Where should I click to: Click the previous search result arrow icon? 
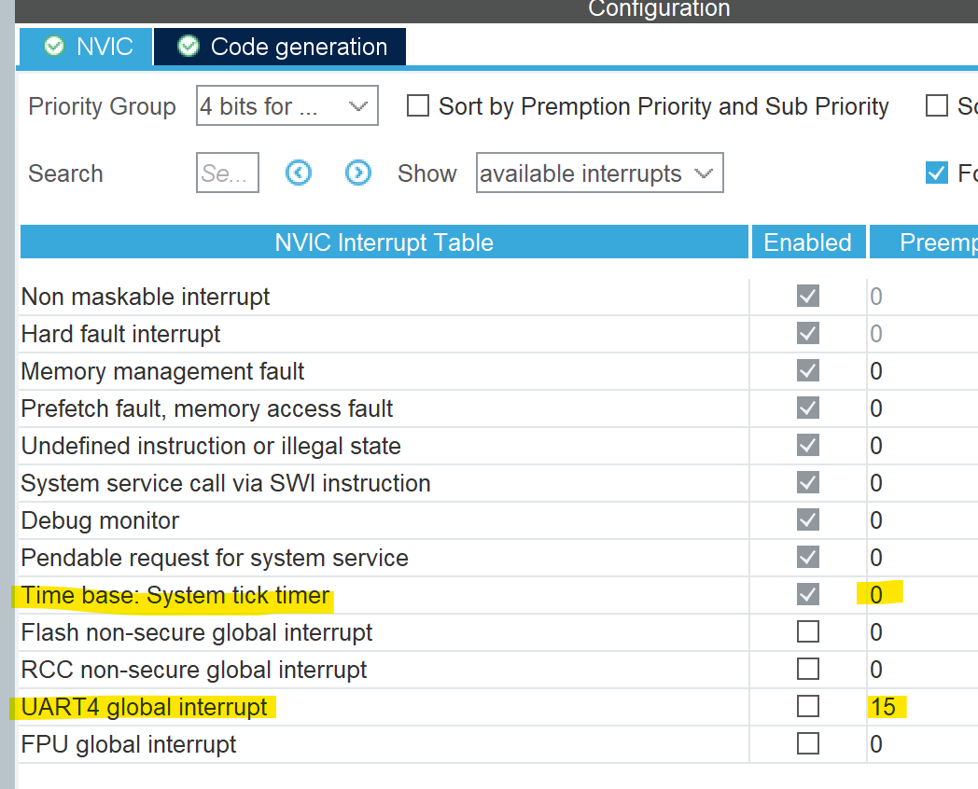tap(299, 173)
